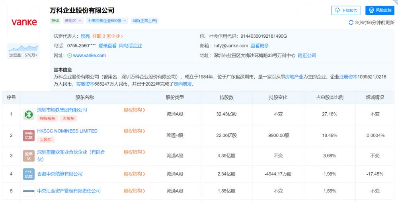398x202 pixels.
Task: Click the risk monitoring eye icon
Action: coord(372,10)
